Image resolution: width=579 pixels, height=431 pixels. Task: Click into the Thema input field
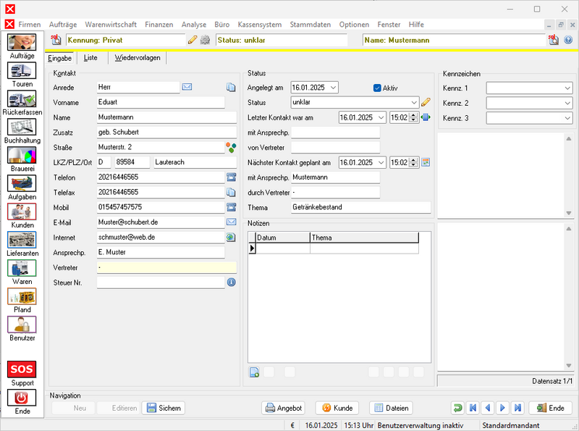click(360, 207)
